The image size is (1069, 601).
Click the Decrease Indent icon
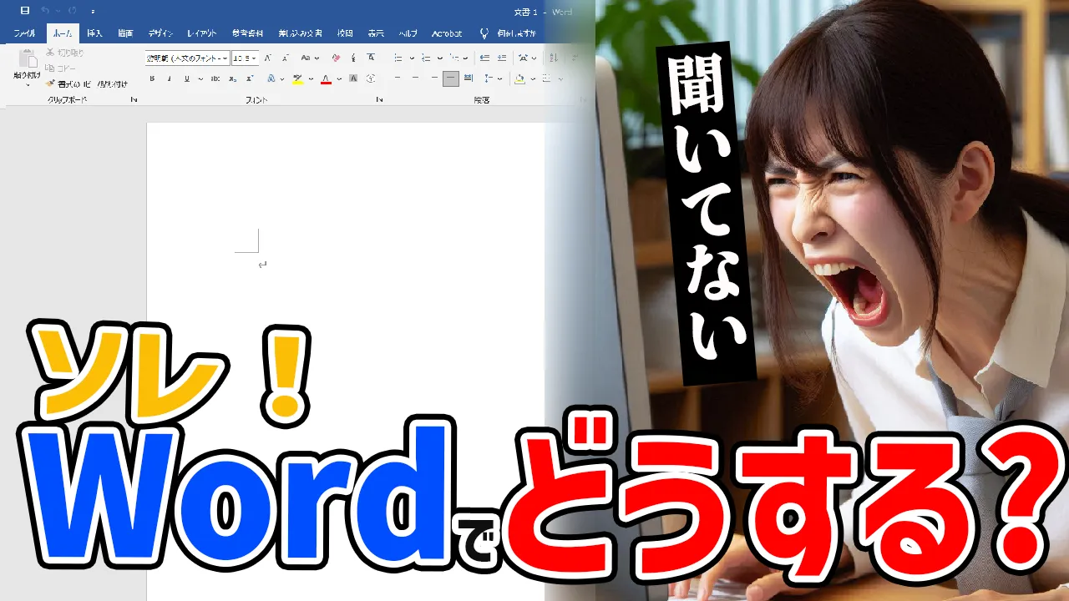485,58
